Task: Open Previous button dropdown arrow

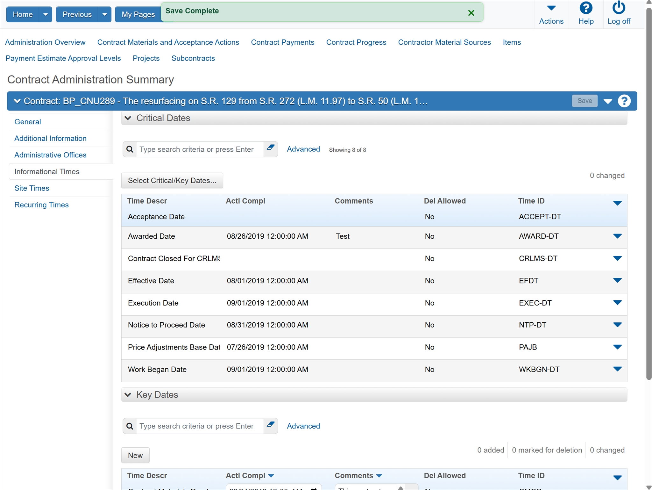Action: [104, 15]
